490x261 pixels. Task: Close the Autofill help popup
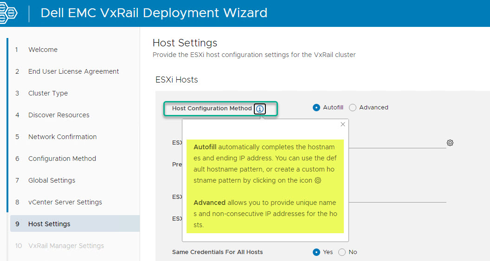pos(343,124)
